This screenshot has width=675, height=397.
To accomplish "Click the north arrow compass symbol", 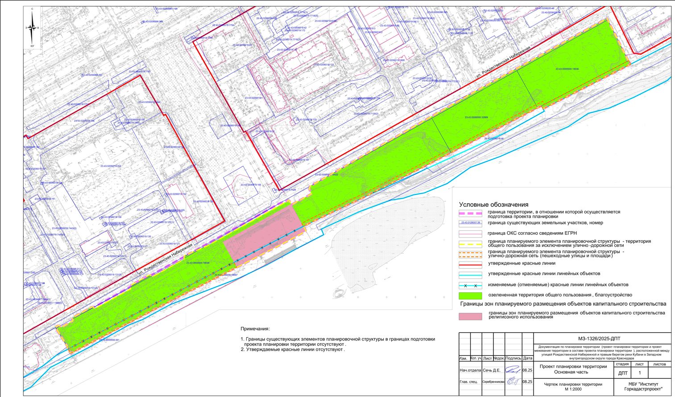I will pos(32,28).
